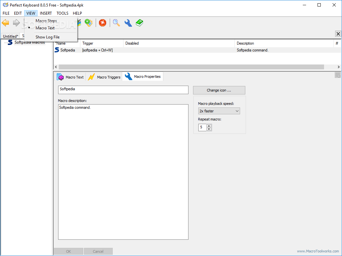Click the Cancel button
Image resolution: width=342 pixels, height=256 pixels.
point(98,251)
